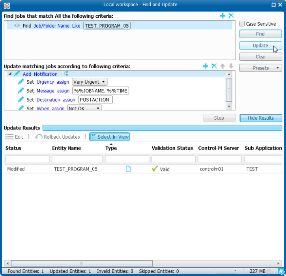Click the Hide Results button
Viewport: 286px width, 276px height.
tap(260, 118)
